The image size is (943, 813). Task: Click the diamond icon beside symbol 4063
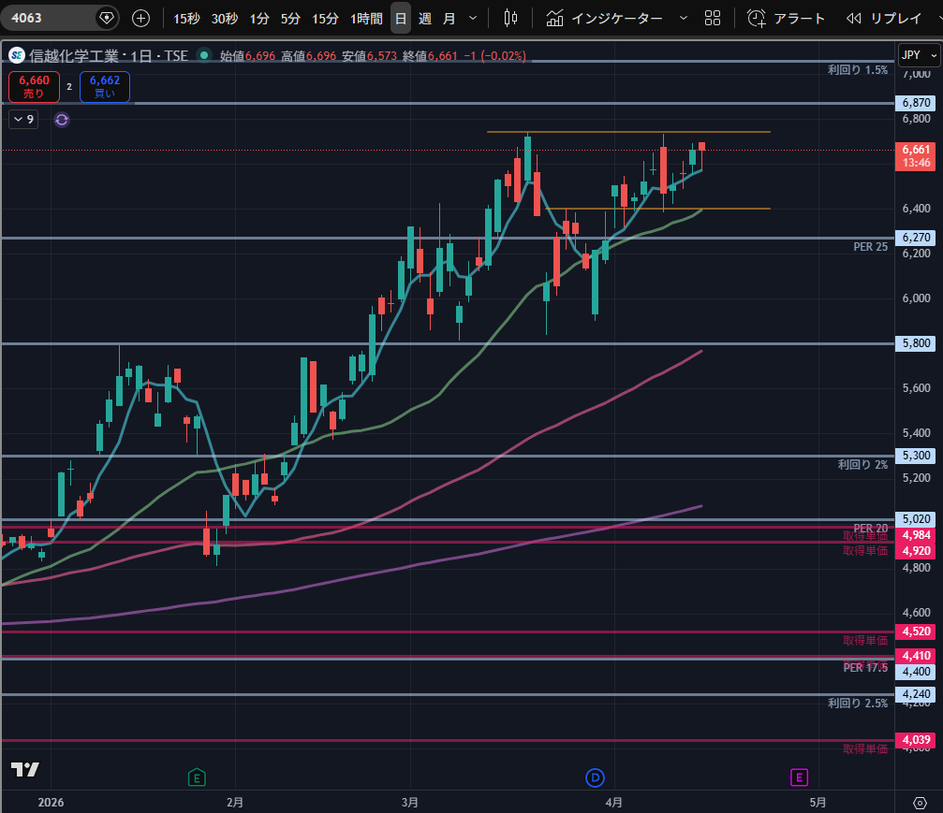107,18
